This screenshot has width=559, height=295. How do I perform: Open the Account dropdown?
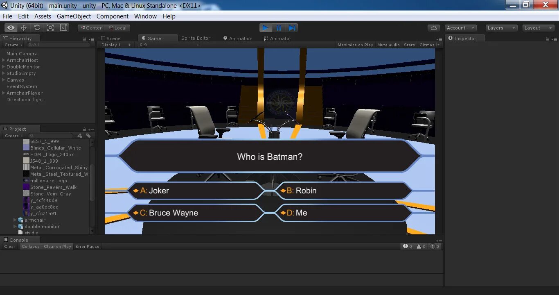(460, 28)
